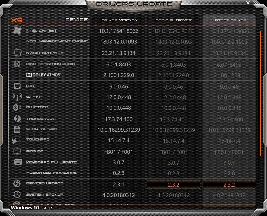Click Thunderbolt driver version 17.3.74.400
267x216 pixels.
pos(119,119)
